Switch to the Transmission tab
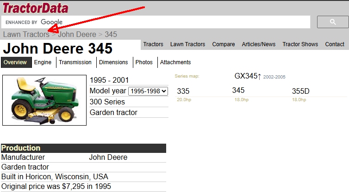349x194 pixels. point(75,62)
